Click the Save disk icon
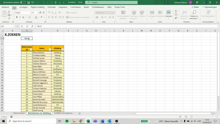Image resolution: width=220 pixels, height=124 pixels. [29, 2]
